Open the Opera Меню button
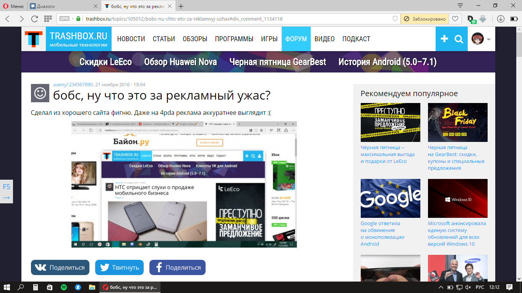This screenshot has height=293, width=522. pos(14,6)
